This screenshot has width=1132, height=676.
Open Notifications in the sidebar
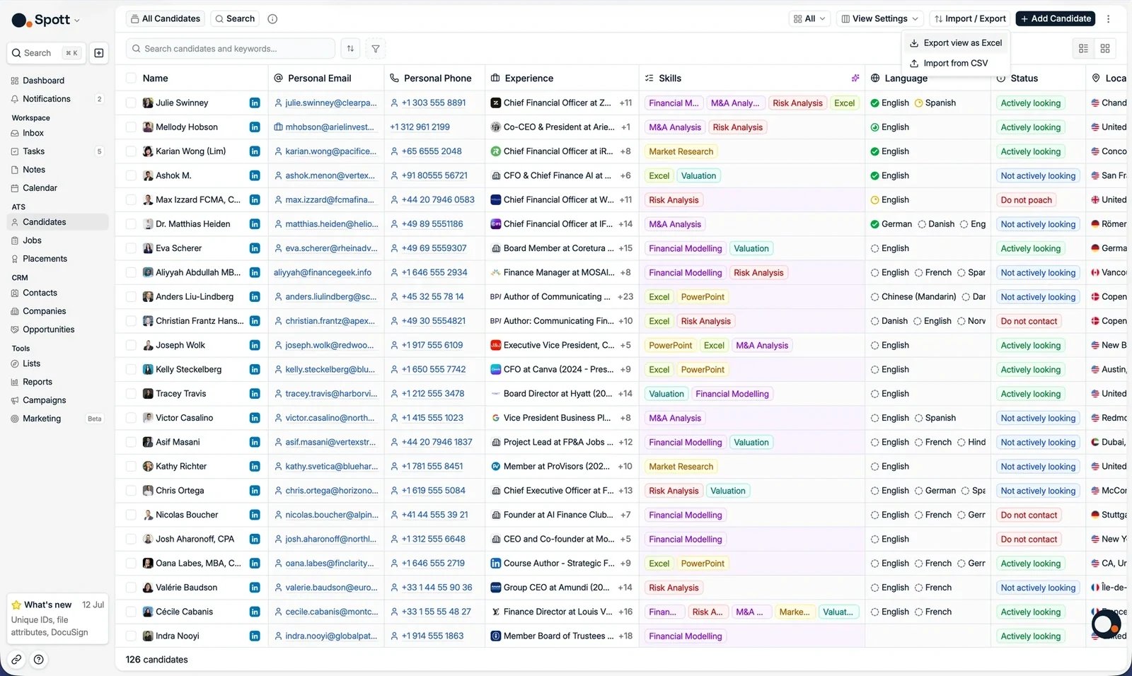pyautogui.click(x=47, y=99)
